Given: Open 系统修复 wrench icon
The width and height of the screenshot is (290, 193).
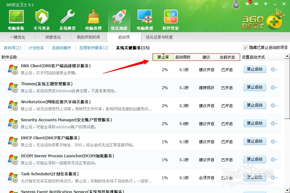Looking at the screenshot, I should tap(68, 17).
